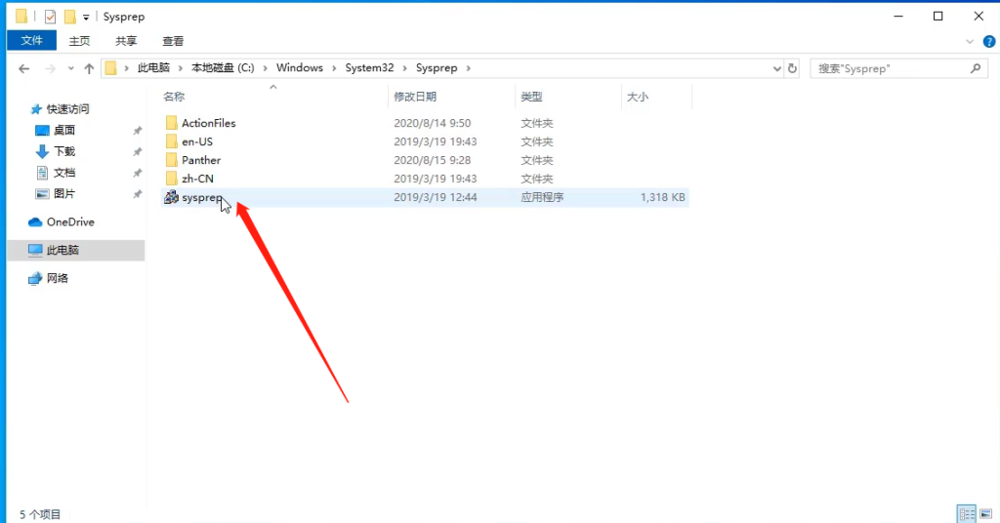Switch to the 查看 ribbon tab
This screenshot has height=523, width=1000.
coord(173,41)
